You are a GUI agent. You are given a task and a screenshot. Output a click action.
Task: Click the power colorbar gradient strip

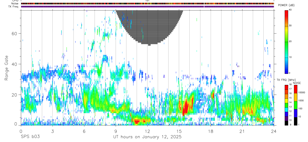click(286, 42)
